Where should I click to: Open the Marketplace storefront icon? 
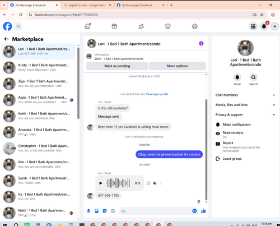click(168, 26)
